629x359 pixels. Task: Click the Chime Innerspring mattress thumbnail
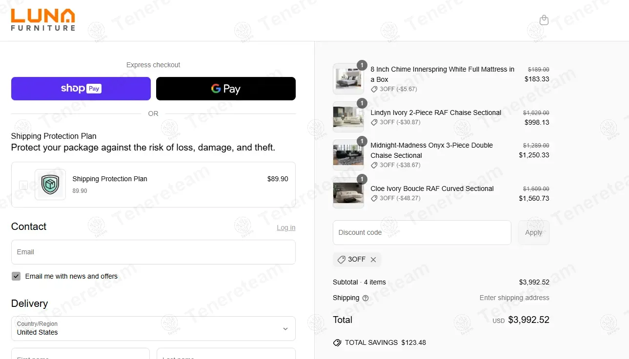(x=348, y=79)
